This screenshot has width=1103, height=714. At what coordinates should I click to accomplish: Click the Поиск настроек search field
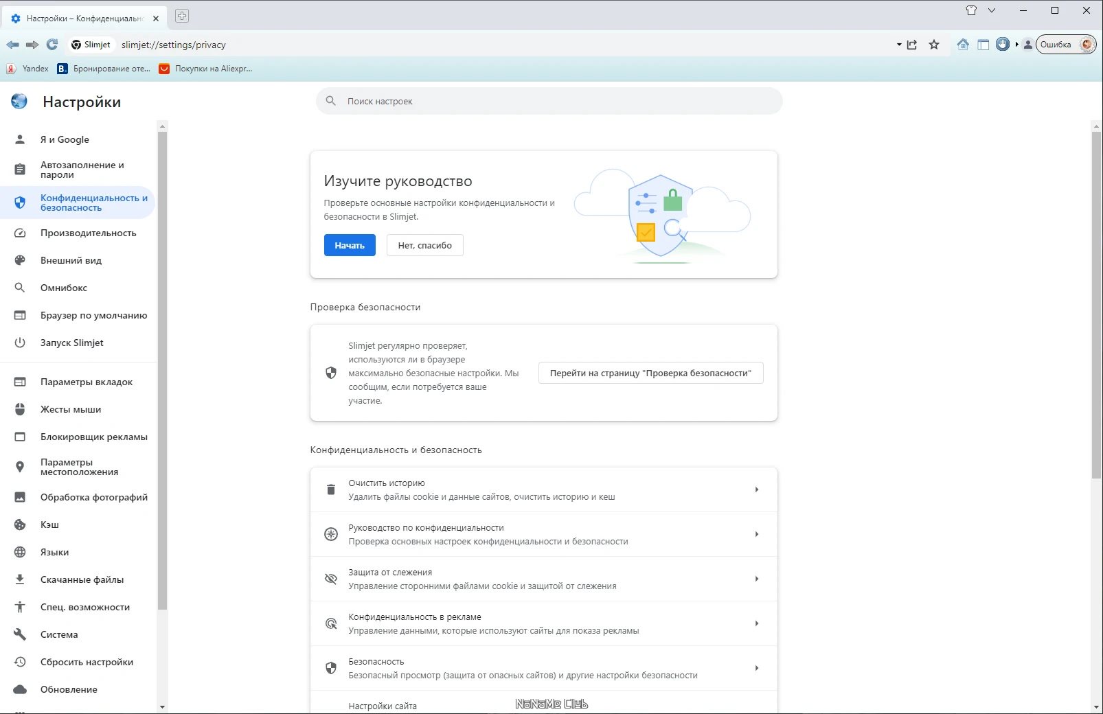[549, 101]
